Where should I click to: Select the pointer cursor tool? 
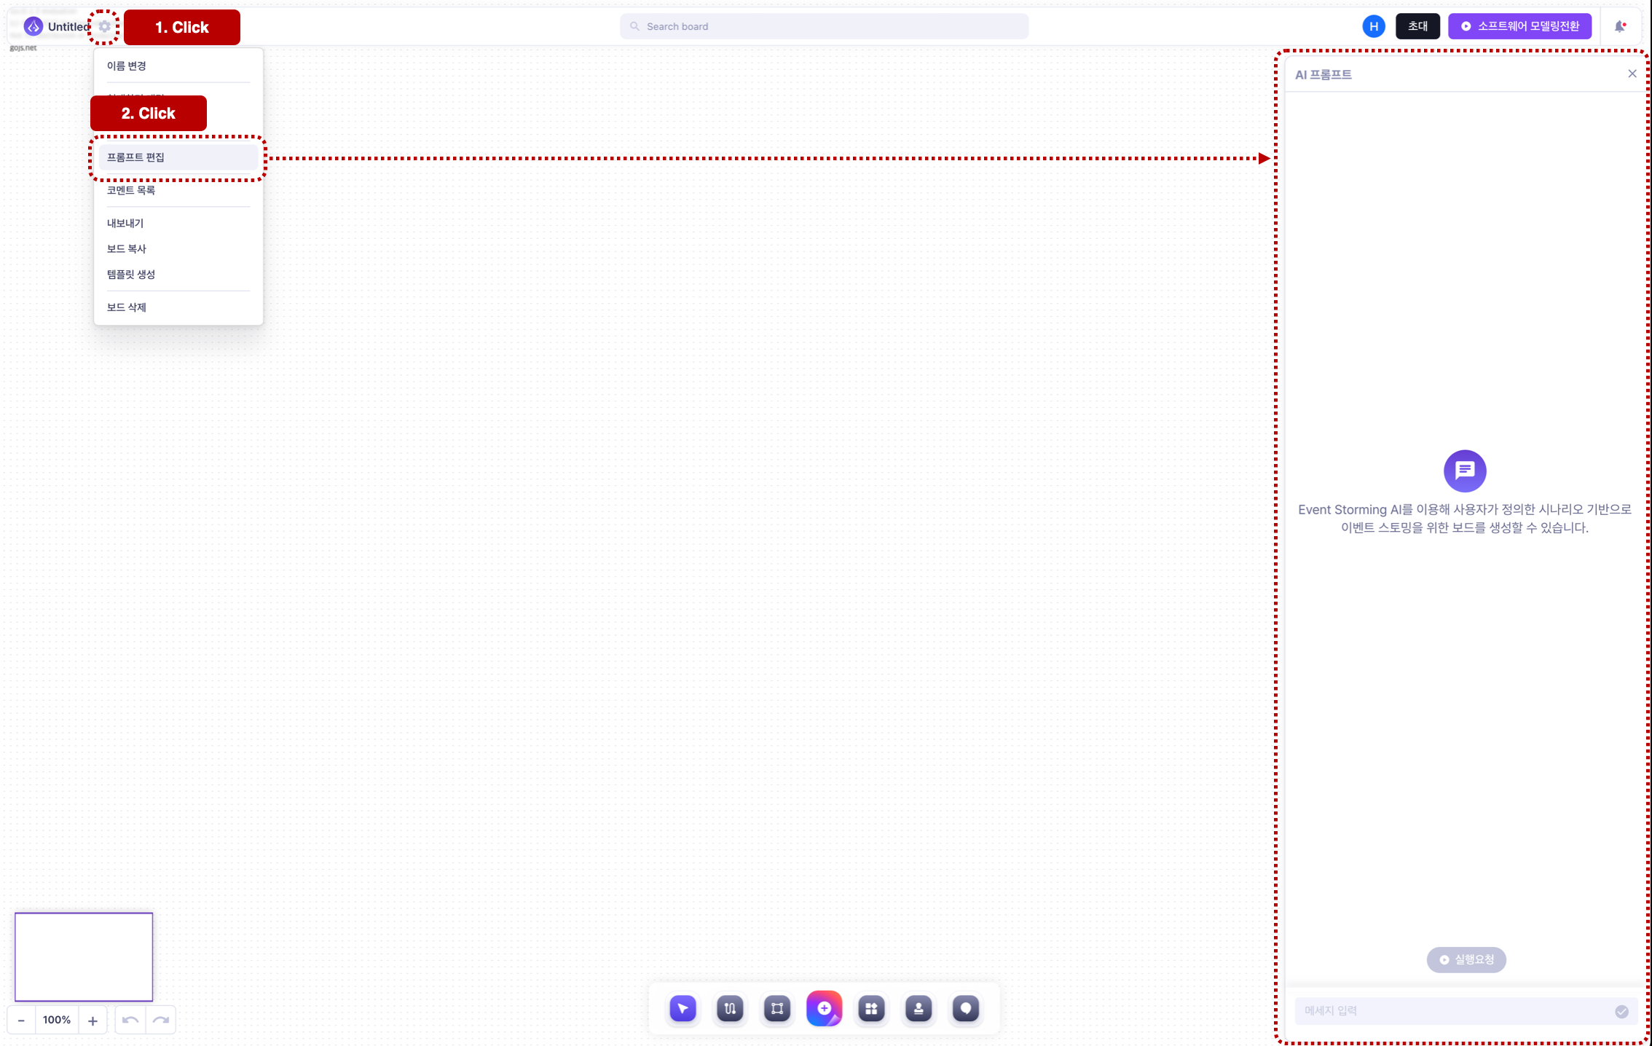683,1008
